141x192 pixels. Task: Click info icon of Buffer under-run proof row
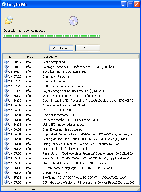click(6, 86)
